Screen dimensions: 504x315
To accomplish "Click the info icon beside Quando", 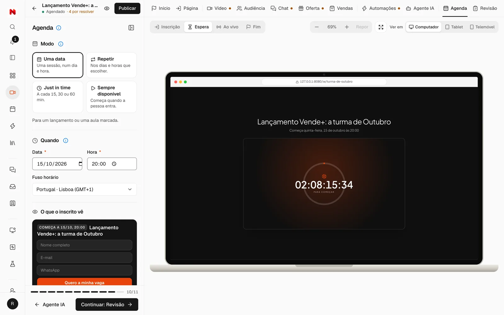I will coord(66,140).
